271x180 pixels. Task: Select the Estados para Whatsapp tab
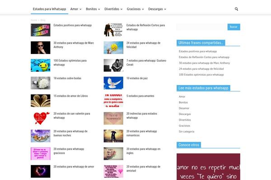pyautogui.click(x=49, y=9)
